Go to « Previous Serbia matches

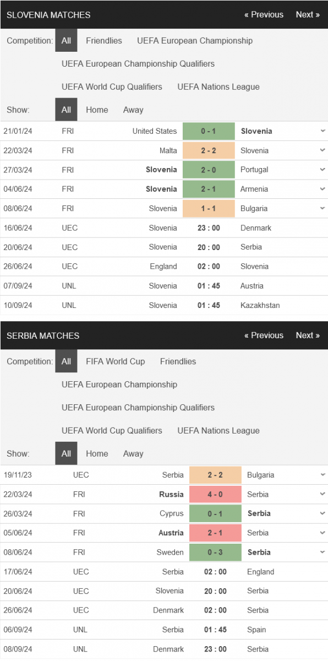coord(264,335)
